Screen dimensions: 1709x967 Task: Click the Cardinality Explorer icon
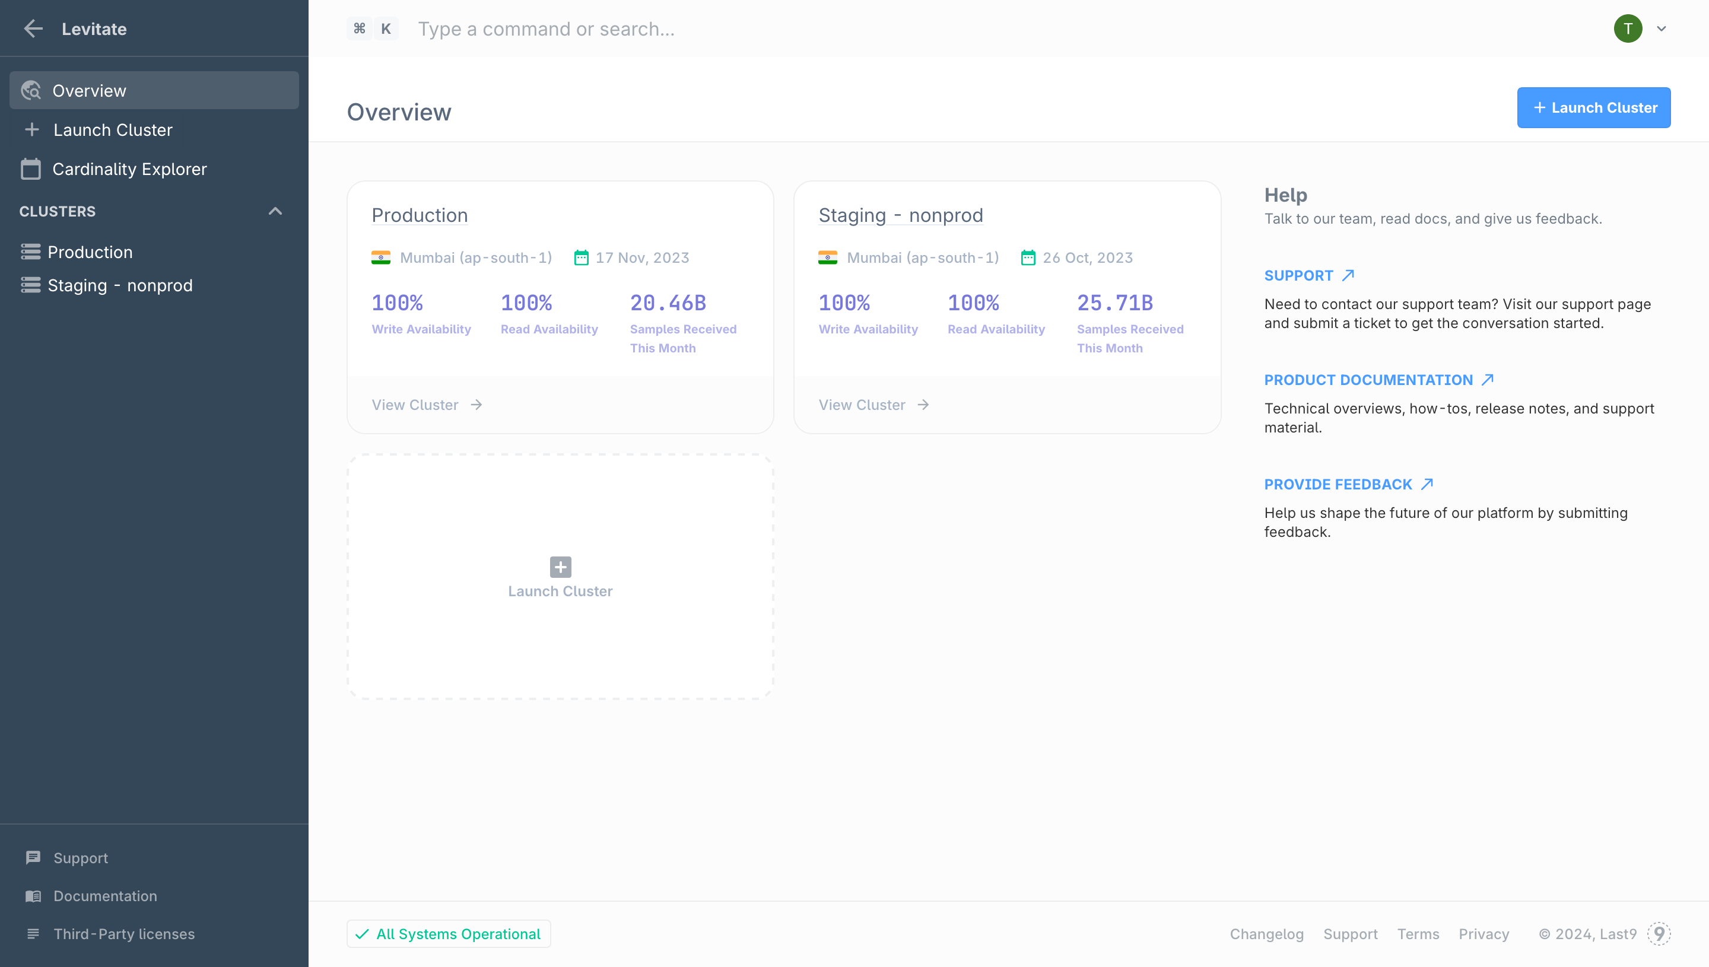coord(31,169)
